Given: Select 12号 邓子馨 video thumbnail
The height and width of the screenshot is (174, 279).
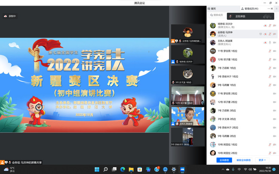Looking at the screenshot, I should 187,95.
